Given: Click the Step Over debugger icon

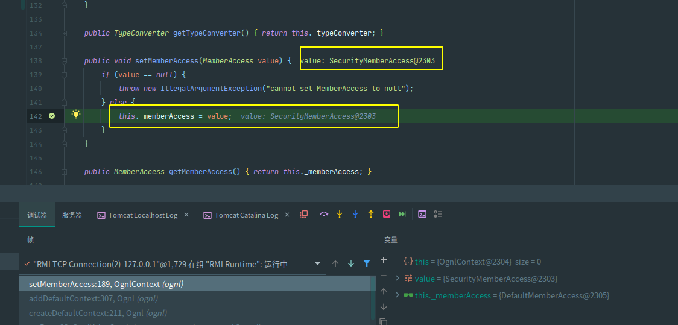Looking at the screenshot, I should coord(324,214).
